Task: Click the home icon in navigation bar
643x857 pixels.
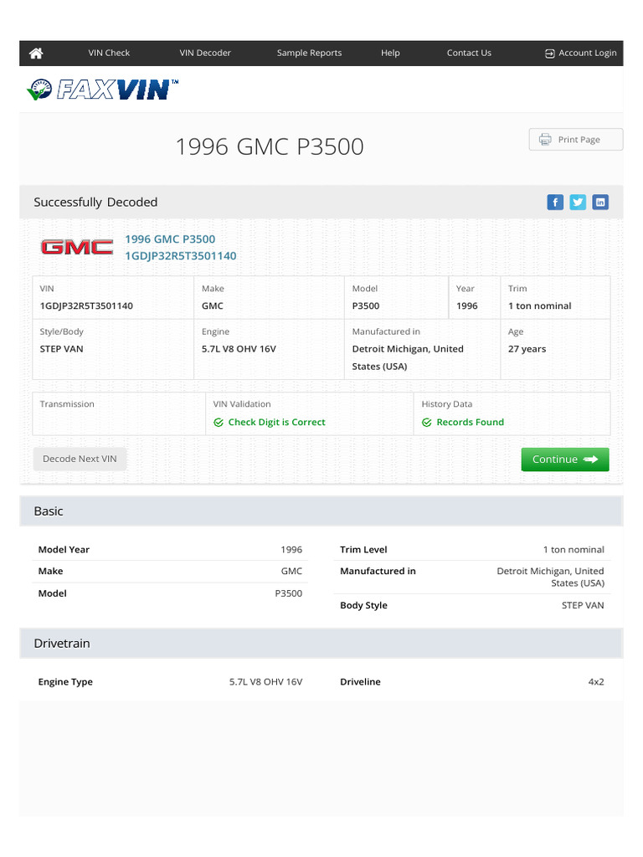Action: click(36, 53)
